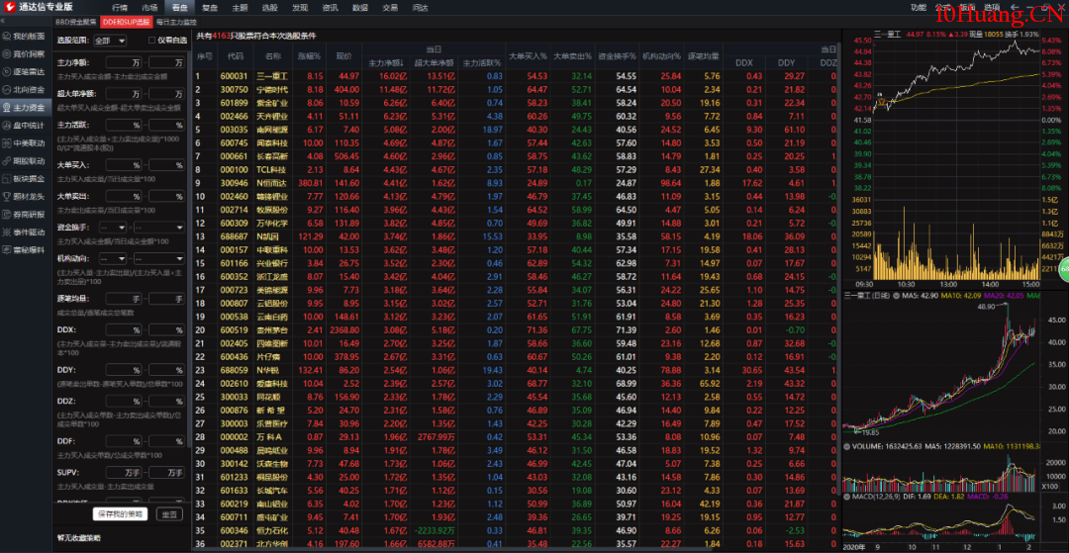This screenshot has height=553, width=1069.
Task: Open 我的版面 sidebar icon
Action: pyautogui.click(x=6, y=36)
